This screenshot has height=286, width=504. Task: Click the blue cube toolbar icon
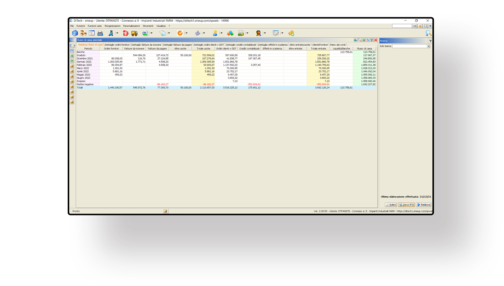tap(75, 33)
